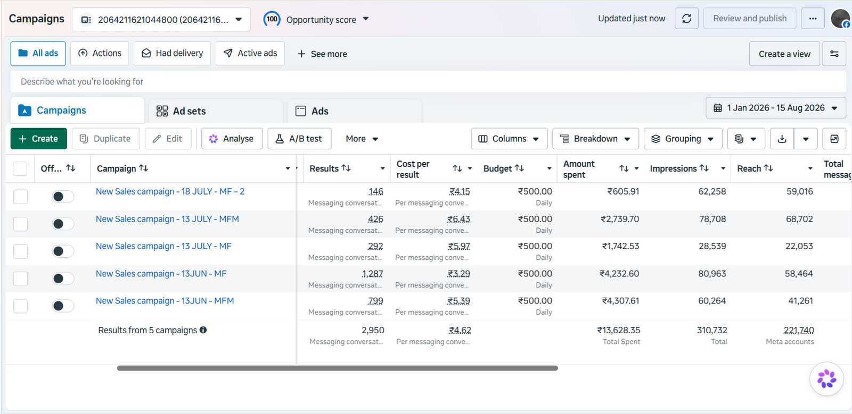Sort by Impressions column arrows
This screenshot has width=852, height=414.
[704, 168]
